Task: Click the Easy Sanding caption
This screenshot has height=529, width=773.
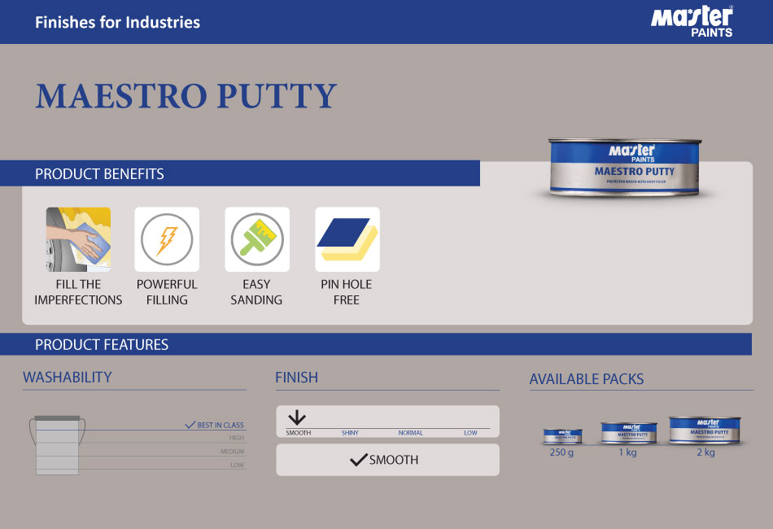Action: pos(256,292)
